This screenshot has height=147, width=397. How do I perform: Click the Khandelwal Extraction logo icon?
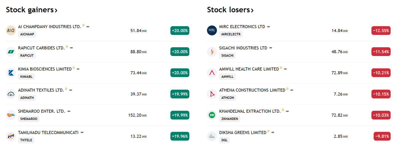coord(212,115)
